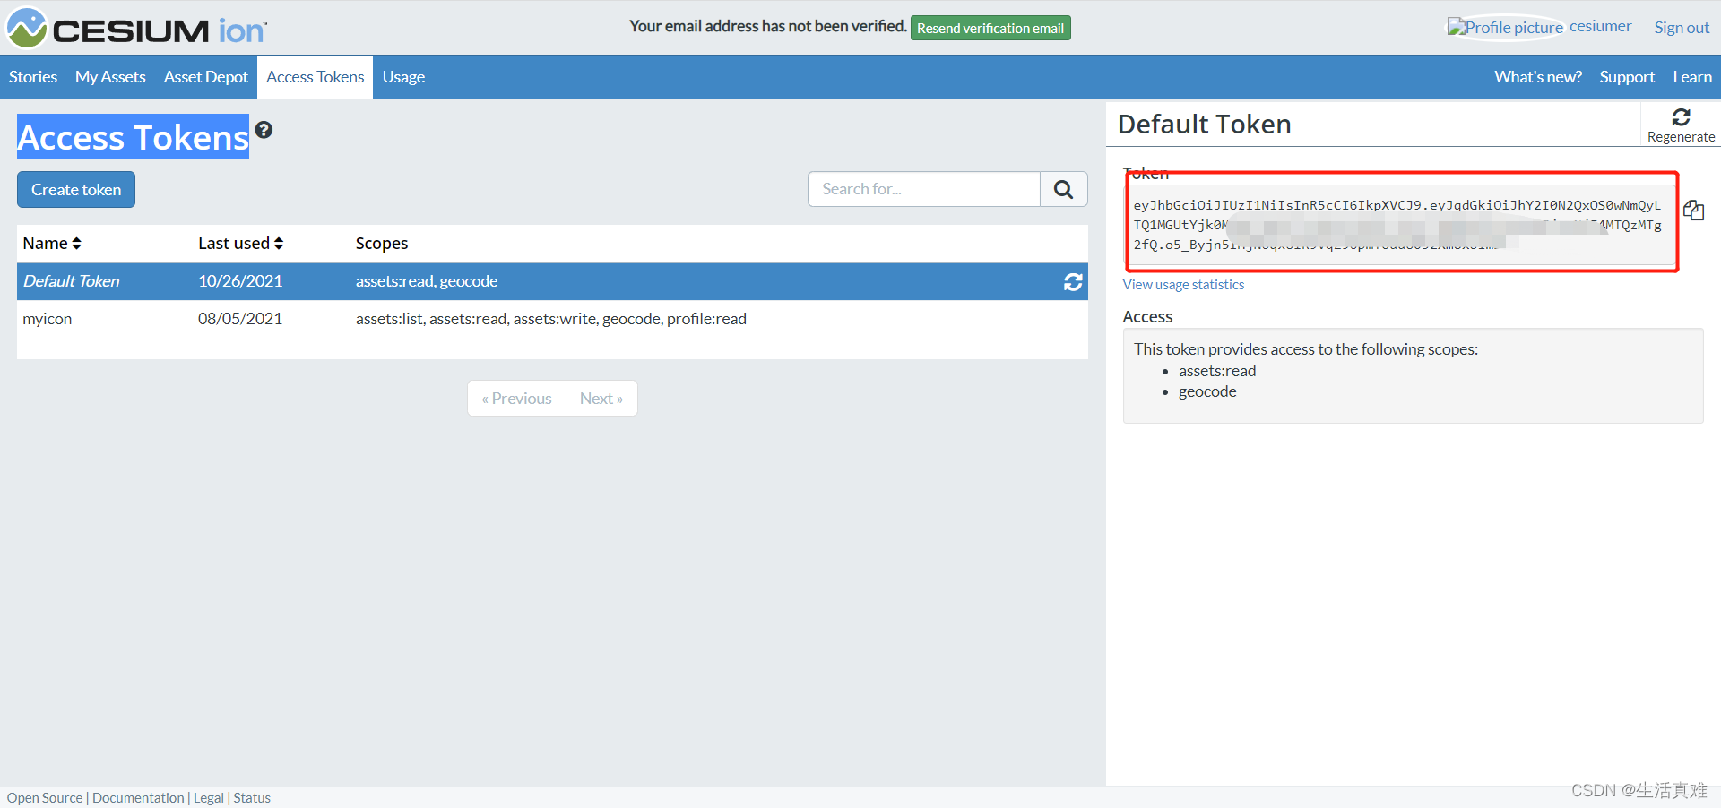The image size is (1721, 808).
Task: Click Resend verification email button
Action: [990, 28]
